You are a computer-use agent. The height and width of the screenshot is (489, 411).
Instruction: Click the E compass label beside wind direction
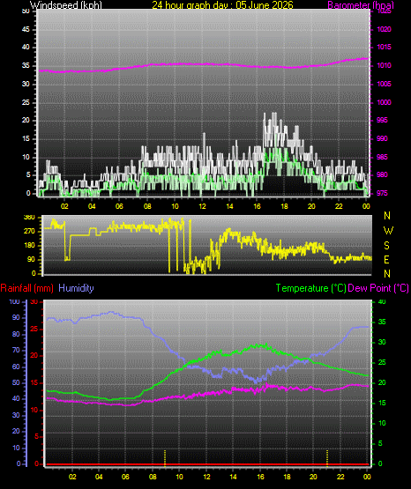point(386,259)
